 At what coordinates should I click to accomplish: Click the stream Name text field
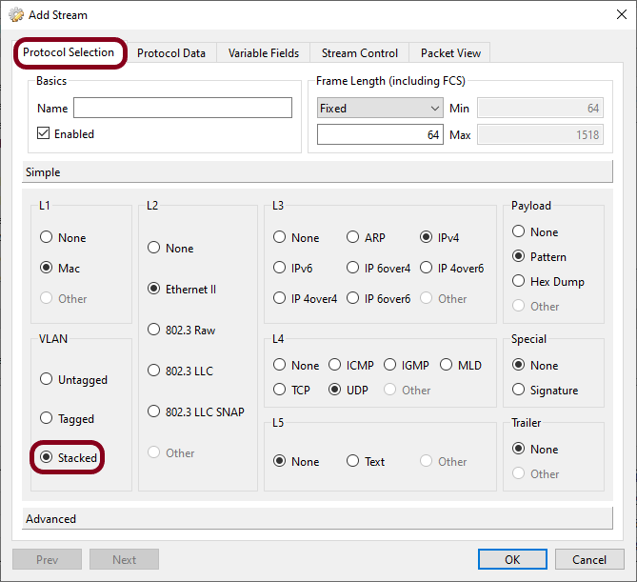point(183,108)
